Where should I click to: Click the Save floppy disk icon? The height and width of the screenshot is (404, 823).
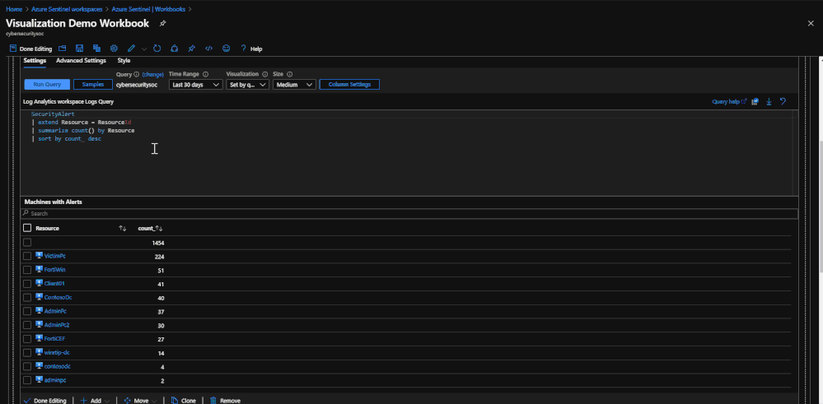tap(79, 49)
